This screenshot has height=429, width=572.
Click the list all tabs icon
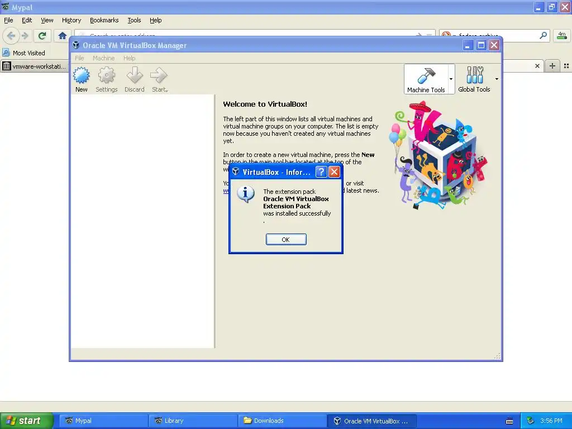tap(566, 66)
